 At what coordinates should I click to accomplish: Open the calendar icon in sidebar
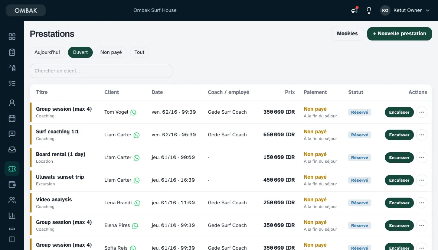pos(12,118)
